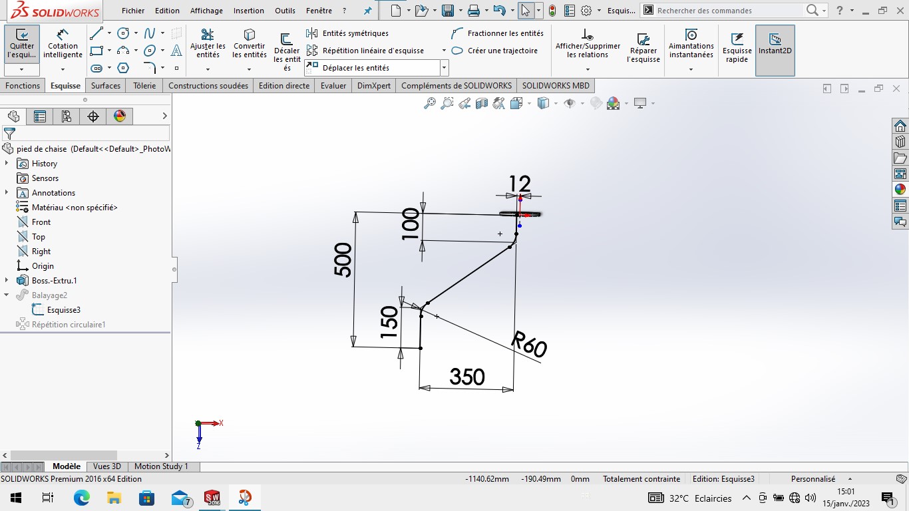Select the sketch Text tool
The image size is (909, 511).
(x=176, y=51)
